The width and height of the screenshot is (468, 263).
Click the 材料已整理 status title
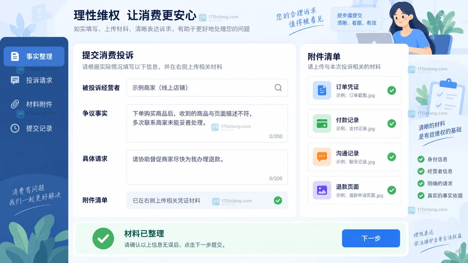click(144, 233)
